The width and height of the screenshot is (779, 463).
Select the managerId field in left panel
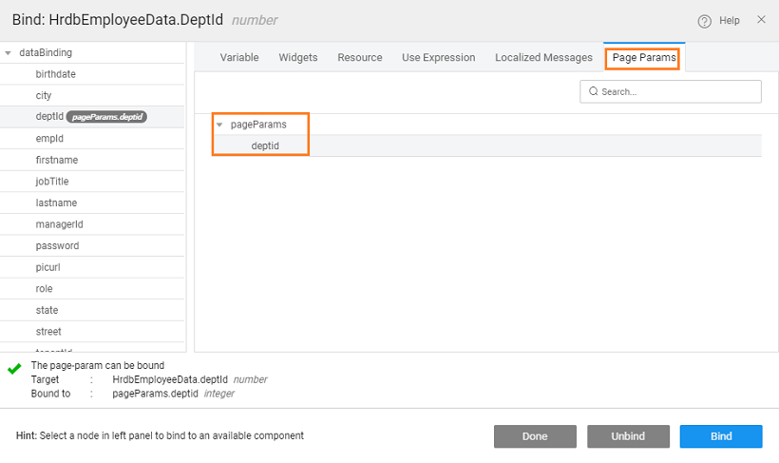point(59,224)
